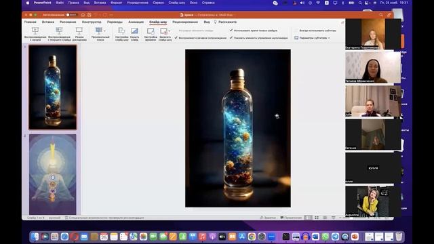Image resolution: width=434 pixels, height=244 pixels.
Task: Switch to Reading view icon in status bar
Action: point(325,218)
